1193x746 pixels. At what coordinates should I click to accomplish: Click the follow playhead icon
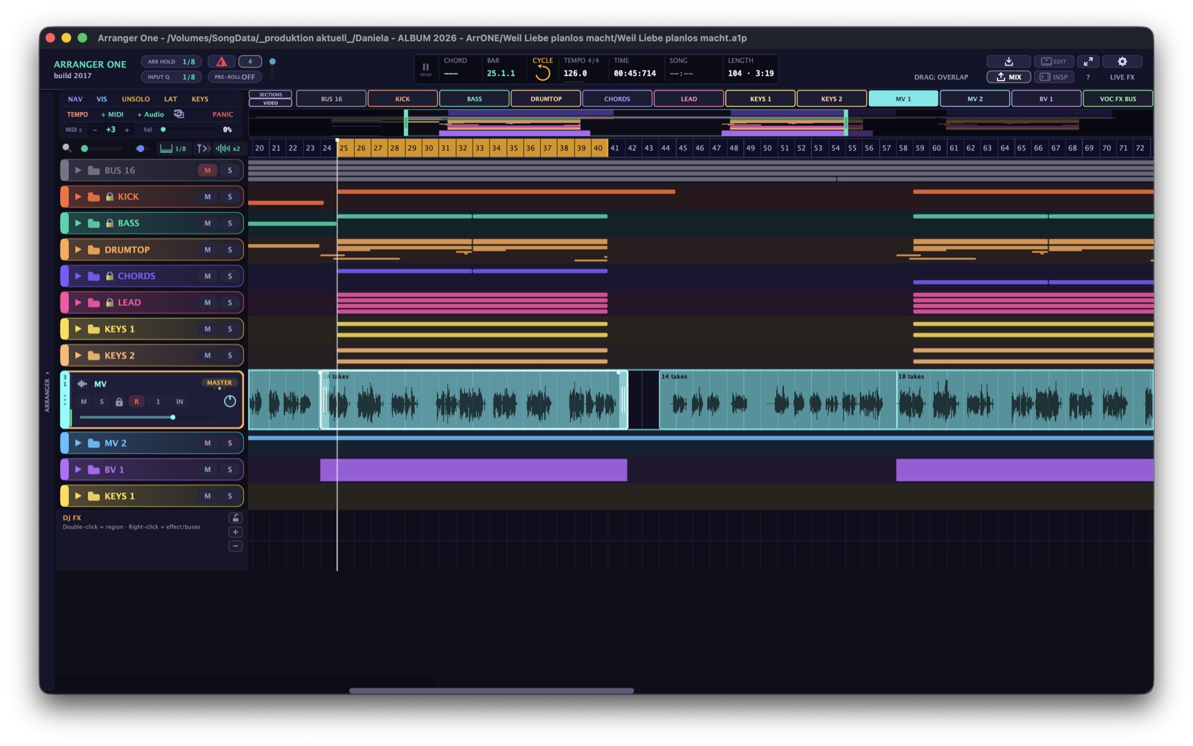(203, 148)
